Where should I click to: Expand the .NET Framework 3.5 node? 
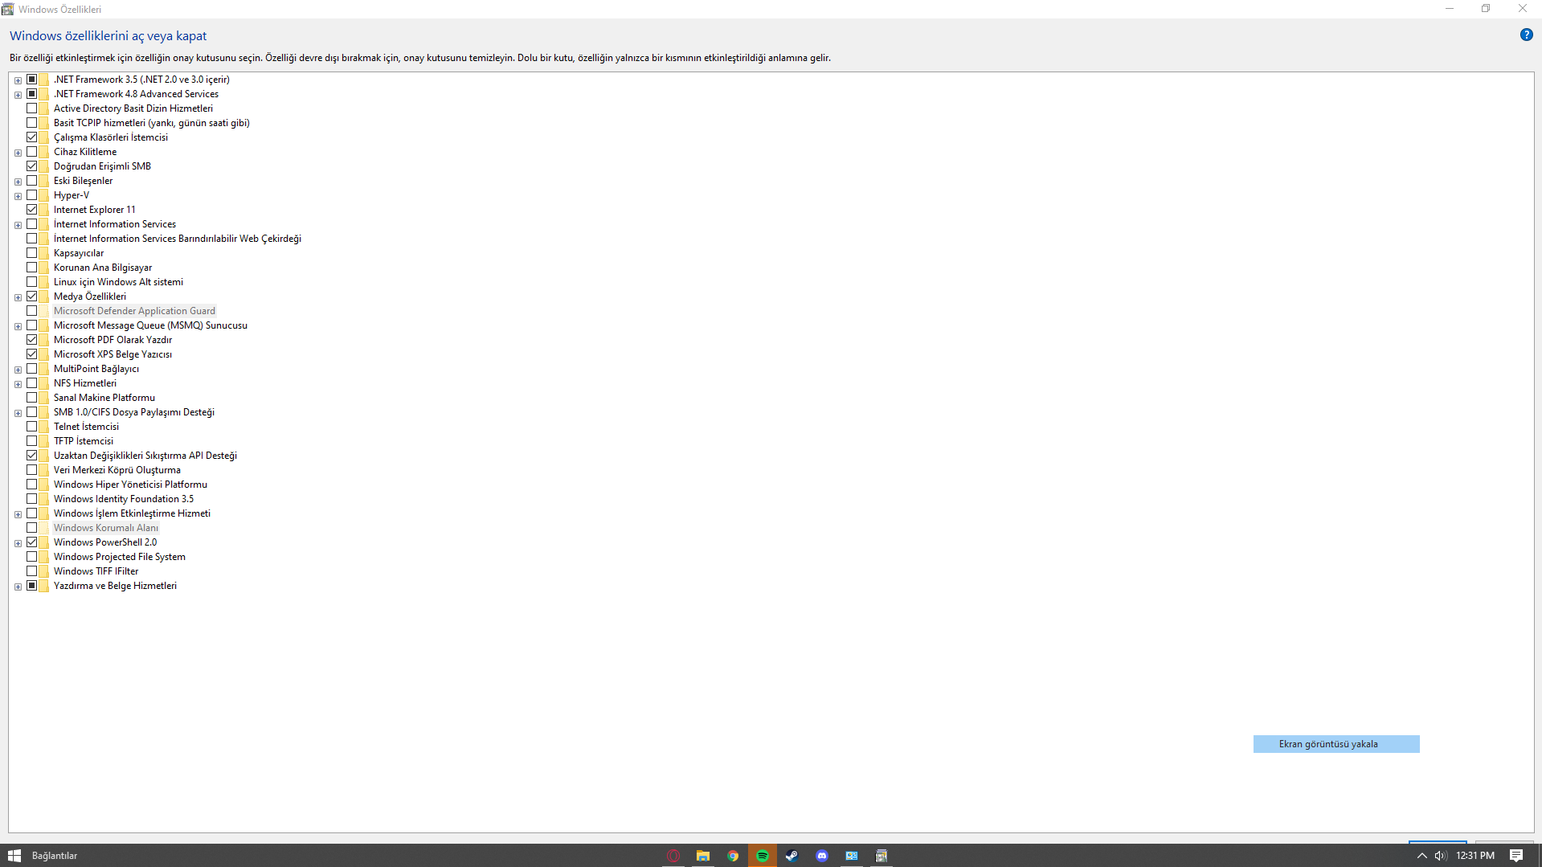pos(18,80)
